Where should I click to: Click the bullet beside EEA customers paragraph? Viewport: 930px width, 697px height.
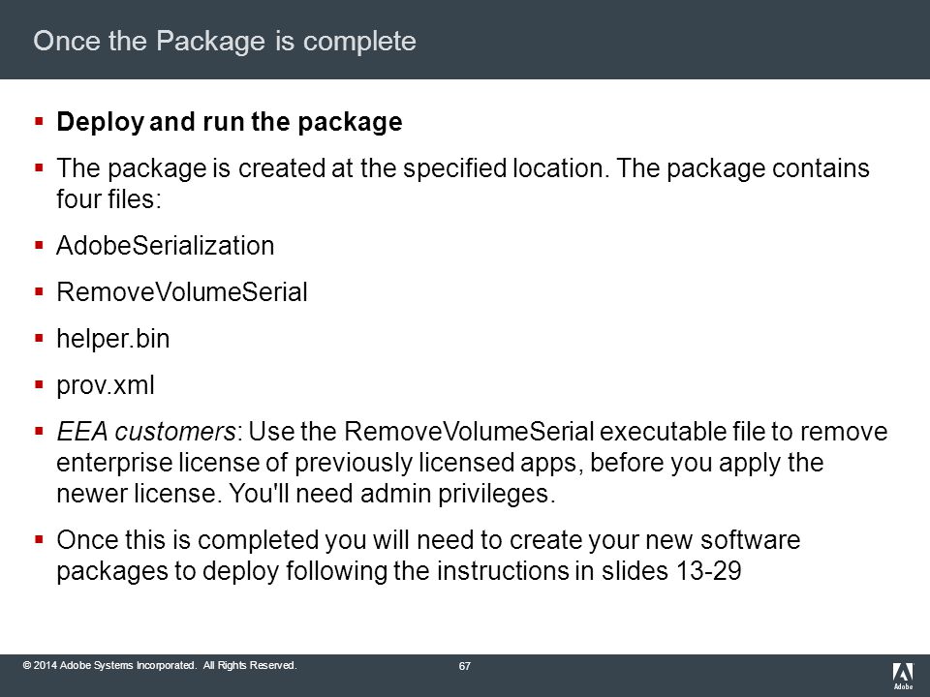click(39, 431)
